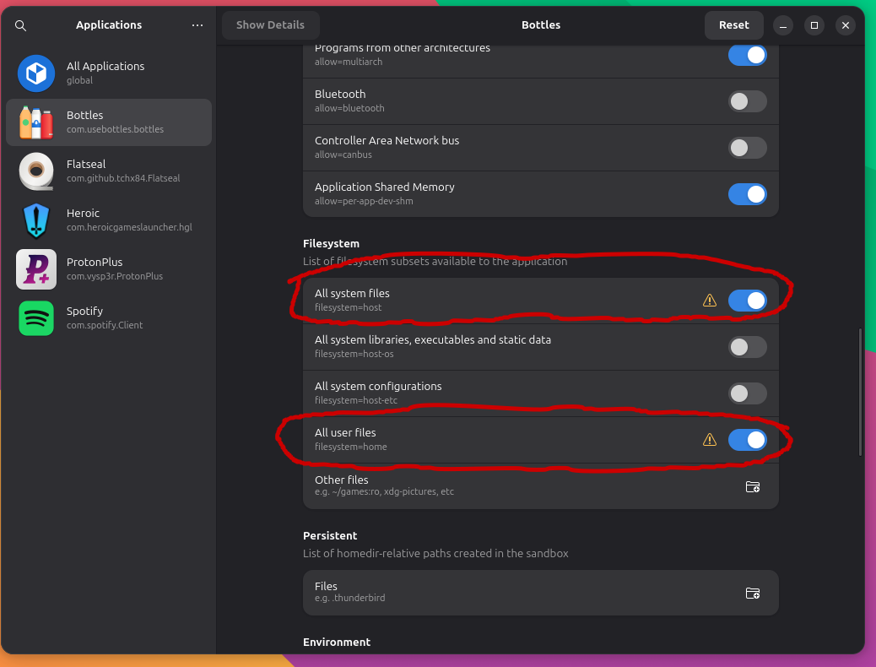This screenshot has height=667, width=876.
Task: Click 'filesystem=host' text
Action: click(348, 307)
